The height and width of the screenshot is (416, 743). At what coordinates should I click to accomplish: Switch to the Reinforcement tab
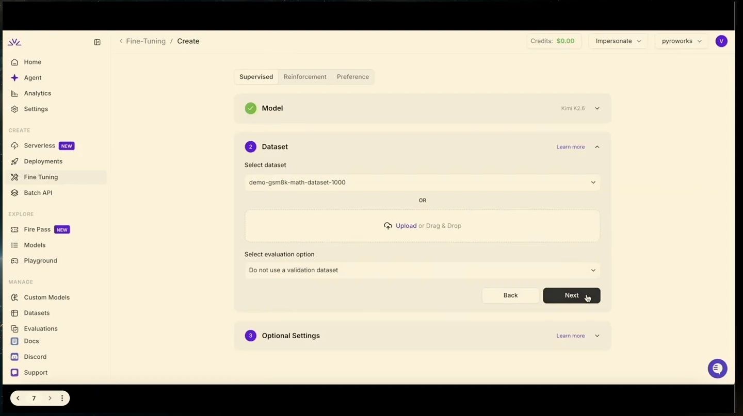click(x=305, y=77)
